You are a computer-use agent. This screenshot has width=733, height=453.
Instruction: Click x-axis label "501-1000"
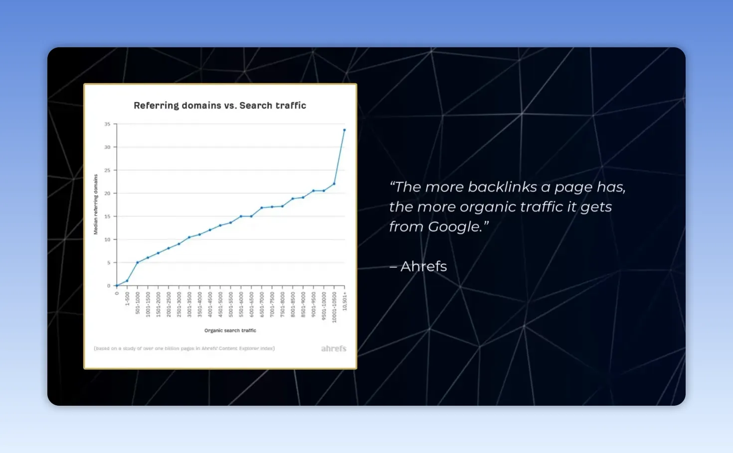pyautogui.click(x=138, y=303)
